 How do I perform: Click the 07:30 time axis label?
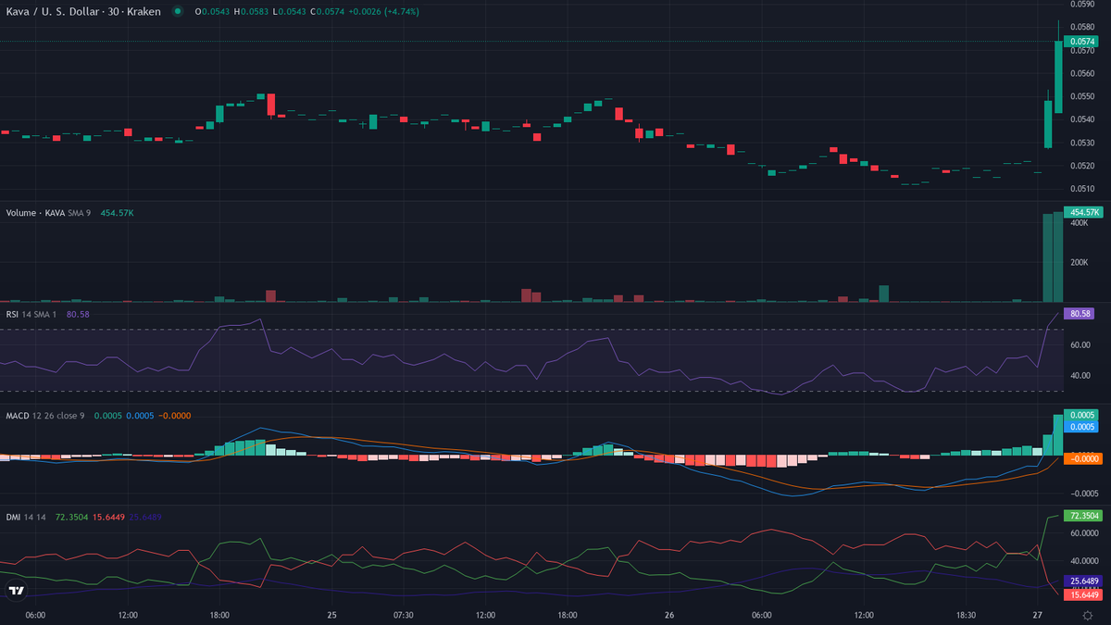pyautogui.click(x=403, y=615)
